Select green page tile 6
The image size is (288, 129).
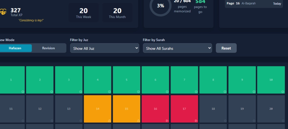155,80
